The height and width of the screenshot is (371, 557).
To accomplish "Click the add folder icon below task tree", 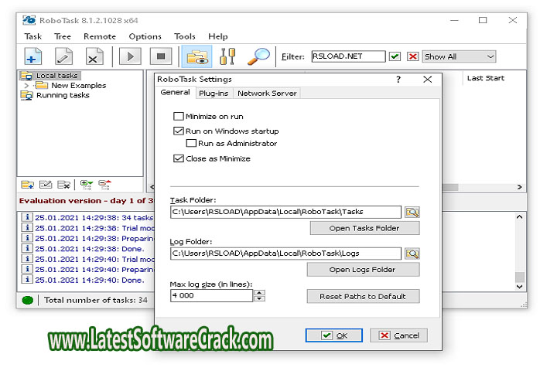I will 27,185.
